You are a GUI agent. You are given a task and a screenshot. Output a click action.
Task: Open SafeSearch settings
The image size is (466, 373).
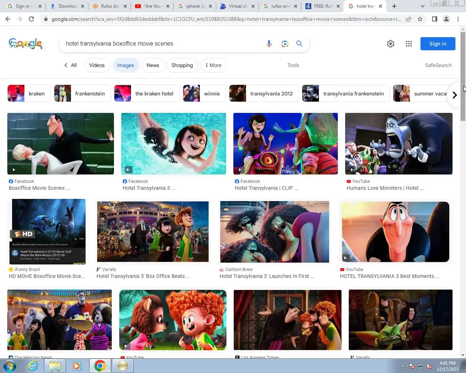(x=438, y=65)
